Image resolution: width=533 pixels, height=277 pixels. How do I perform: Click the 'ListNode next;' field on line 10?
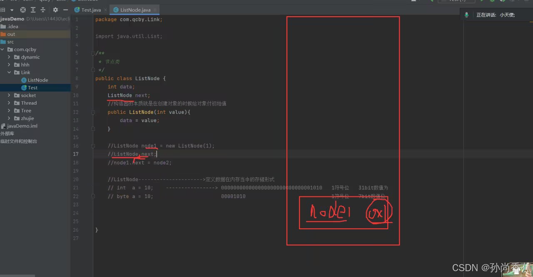pos(129,96)
